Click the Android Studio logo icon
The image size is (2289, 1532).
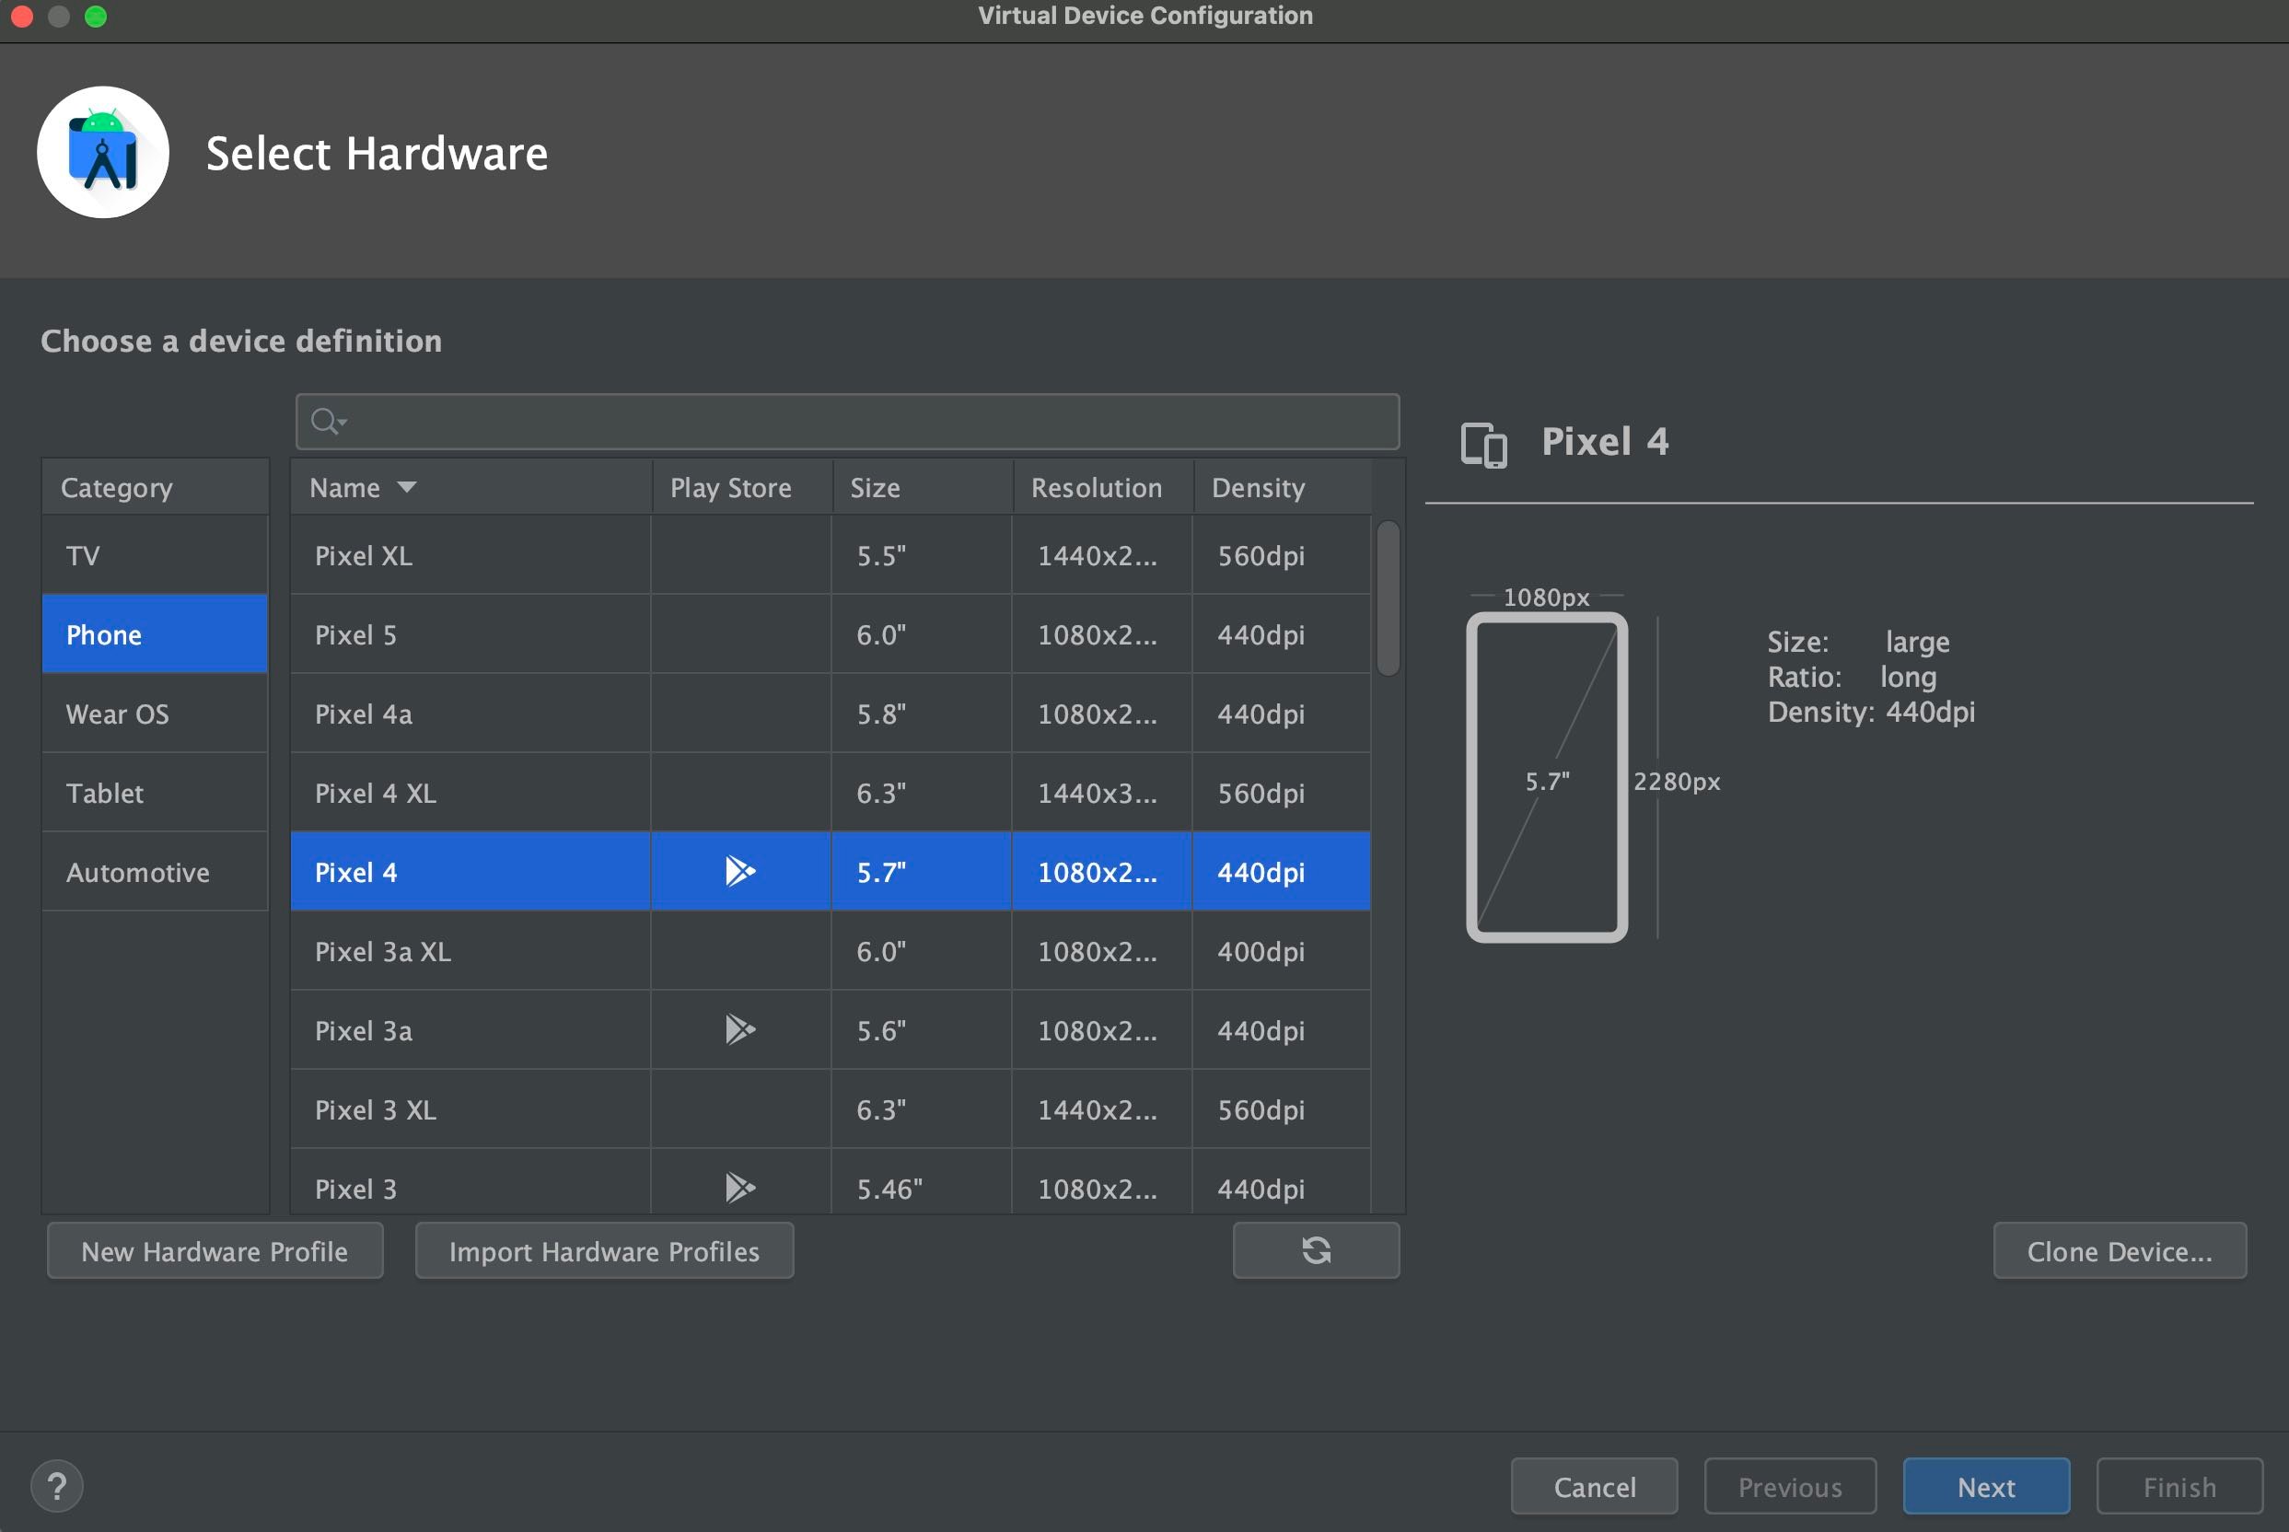click(x=102, y=153)
